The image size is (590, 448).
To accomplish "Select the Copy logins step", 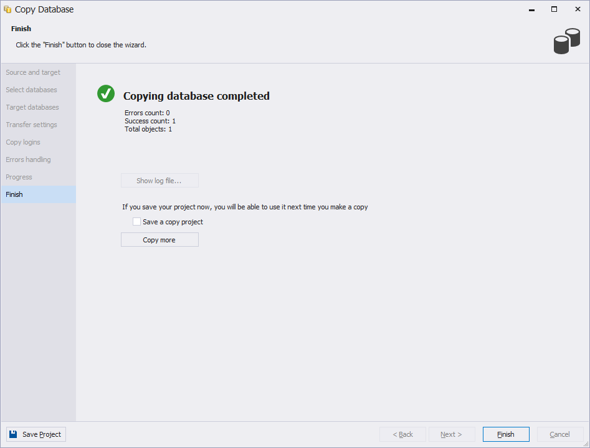I will [x=23, y=142].
